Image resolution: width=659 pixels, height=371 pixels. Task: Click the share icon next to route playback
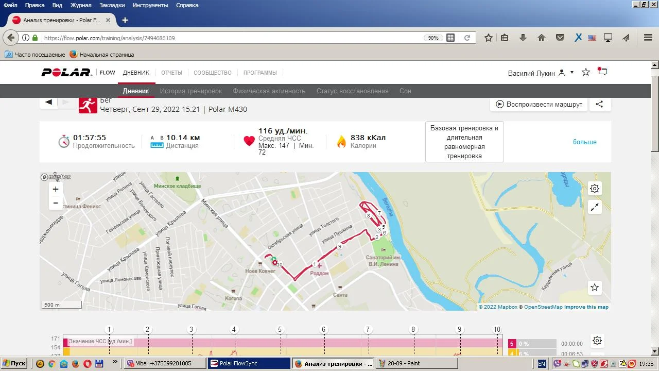pos(599,104)
